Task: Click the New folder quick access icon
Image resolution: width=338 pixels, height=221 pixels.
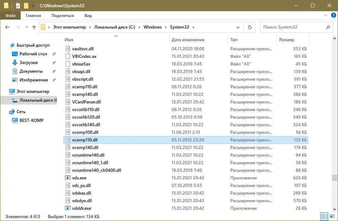Action: 26,6
